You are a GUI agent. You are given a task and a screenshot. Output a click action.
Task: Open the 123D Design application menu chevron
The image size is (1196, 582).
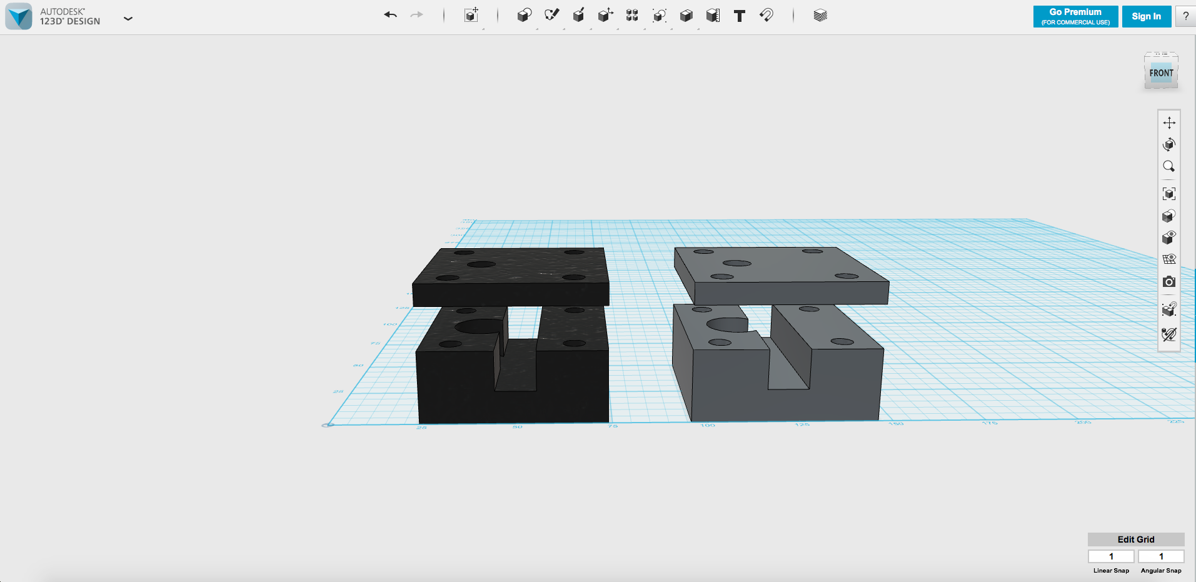(128, 19)
